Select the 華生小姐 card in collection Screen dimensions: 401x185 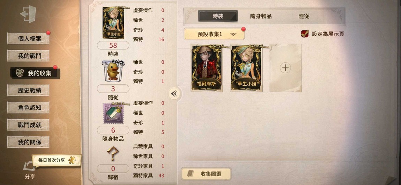246,68
